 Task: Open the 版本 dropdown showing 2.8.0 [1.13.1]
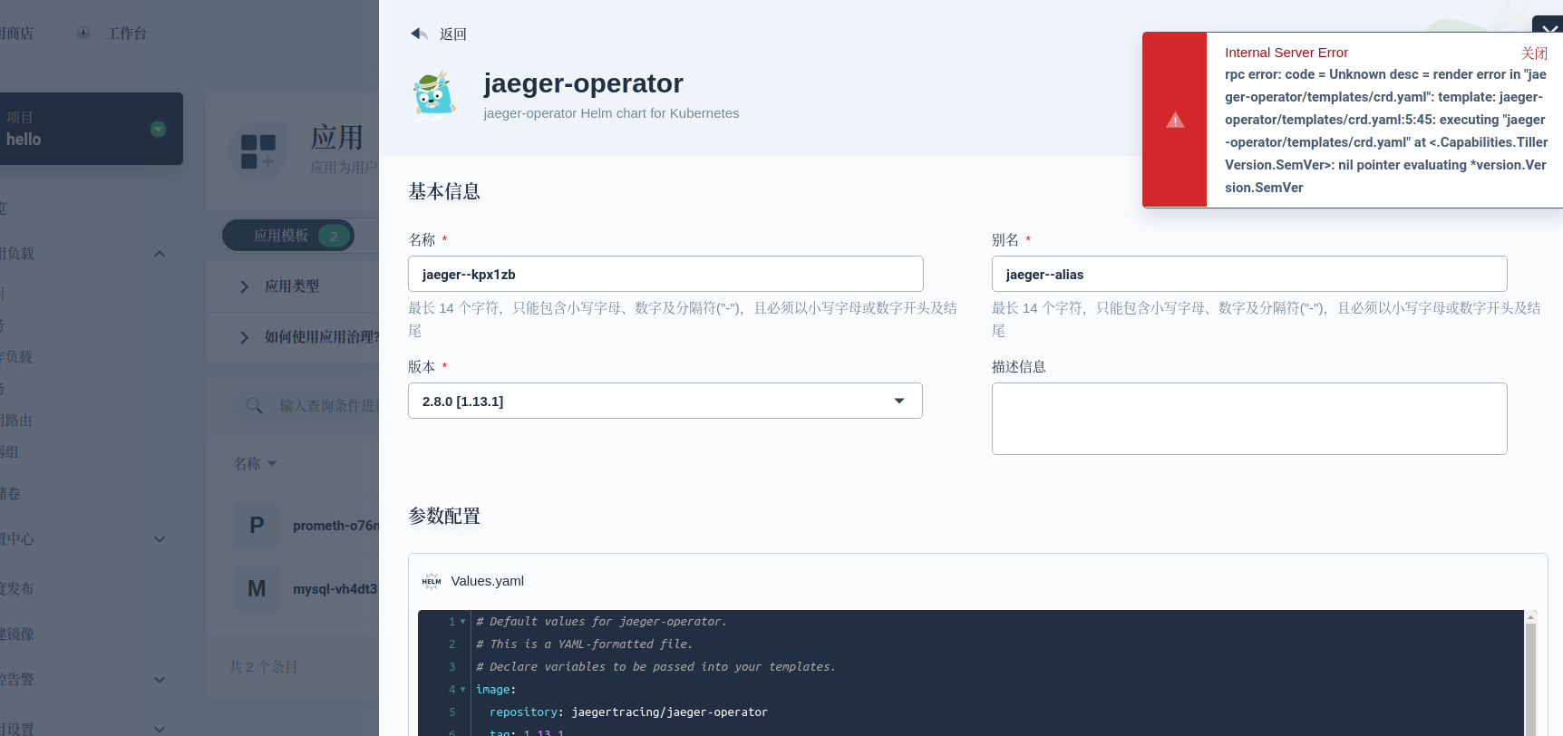[665, 401]
